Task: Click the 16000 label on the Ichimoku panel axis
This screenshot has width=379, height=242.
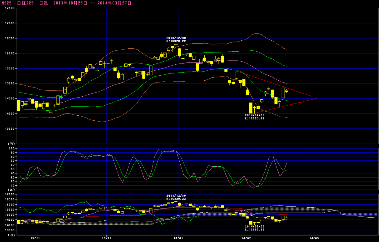Action: click(x=10, y=205)
